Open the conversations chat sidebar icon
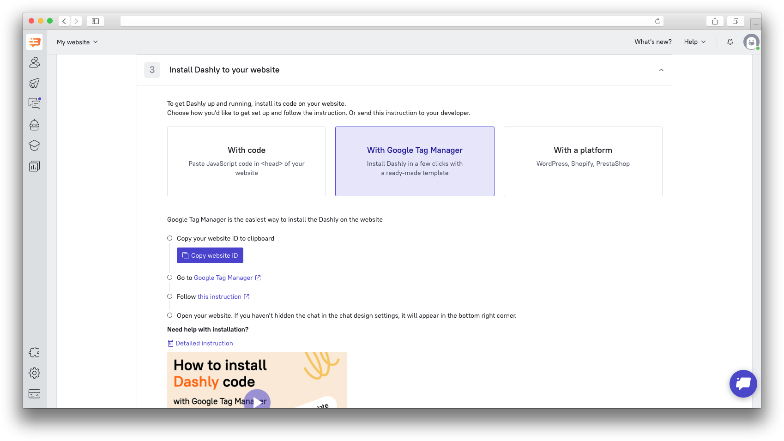Image resolution: width=784 pixels, height=441 pixels. tap(35, 103)
